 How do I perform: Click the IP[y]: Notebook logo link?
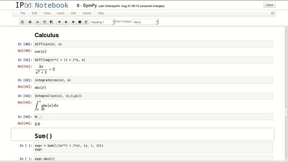point(42,5)
